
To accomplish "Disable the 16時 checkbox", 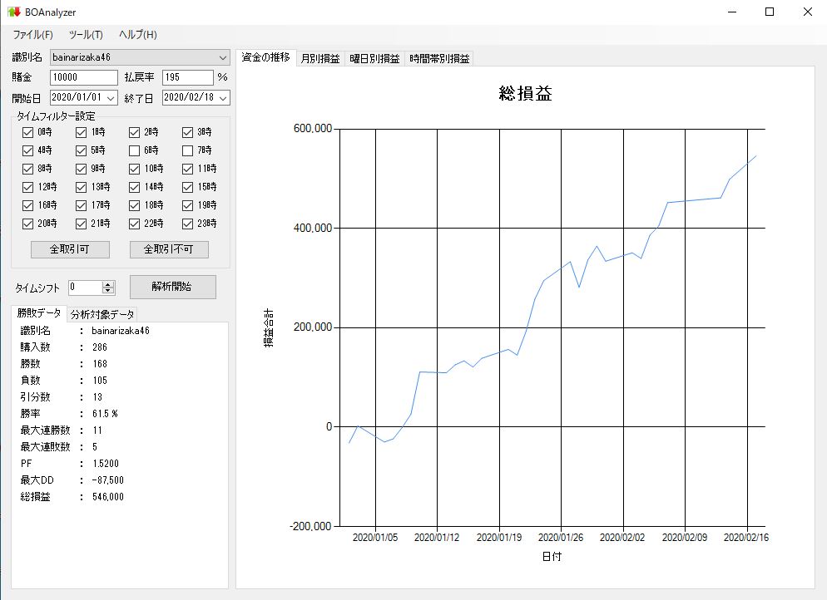I will pyautogui.click(x=28, y=205).
